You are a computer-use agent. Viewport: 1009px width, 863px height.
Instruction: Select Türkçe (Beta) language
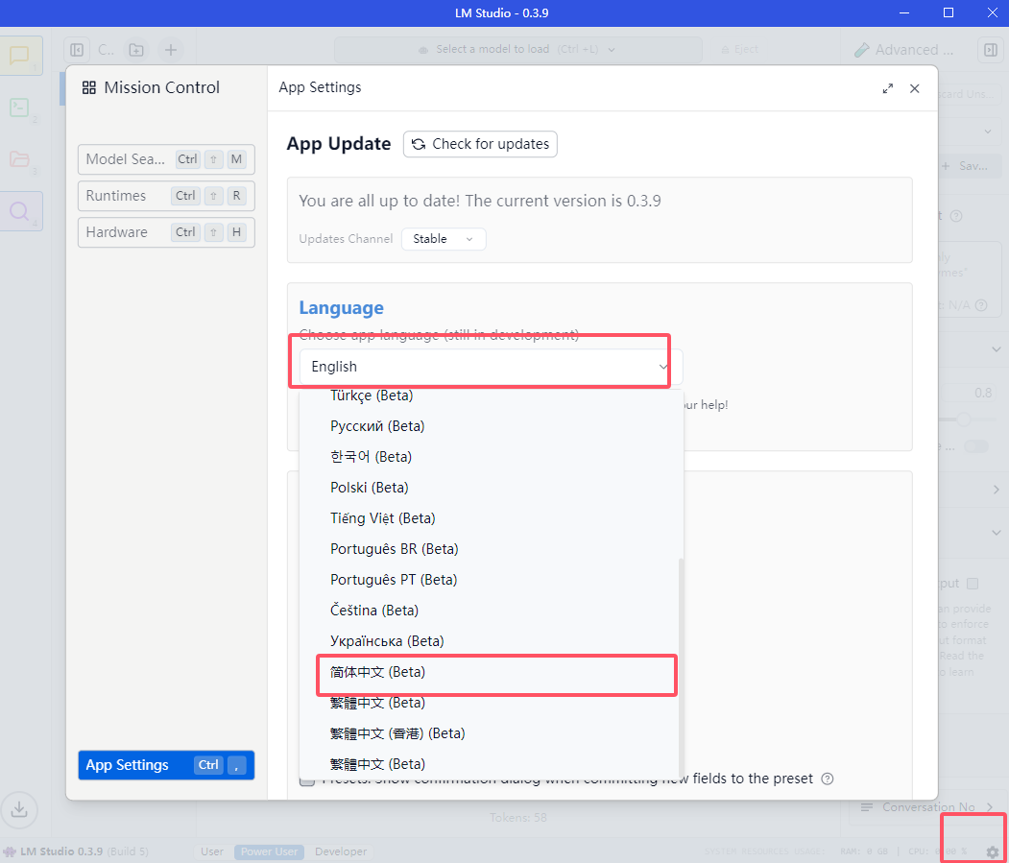489,396
